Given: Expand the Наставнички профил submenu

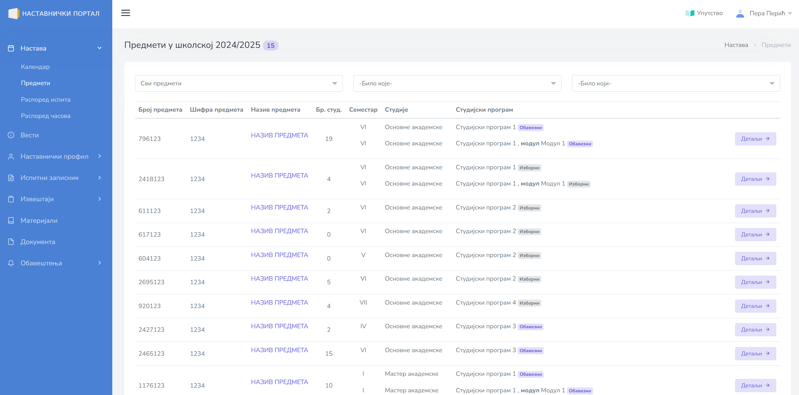Looking at the screenshot, I should [54, 156].
